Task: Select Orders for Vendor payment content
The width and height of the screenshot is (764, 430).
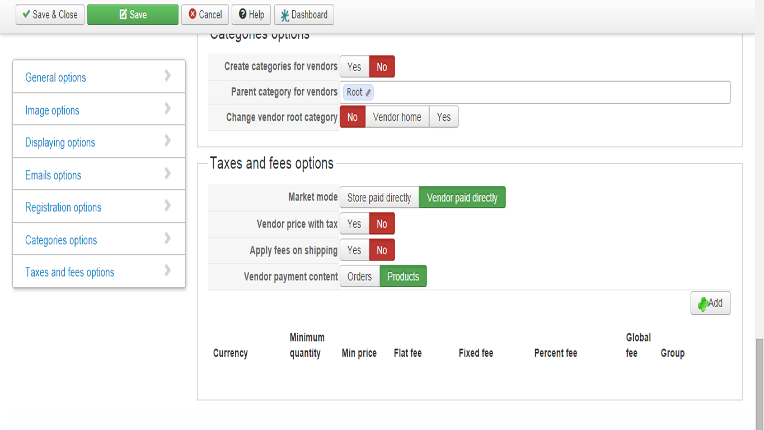Action: pyautogui.click(x=359, y=277)
